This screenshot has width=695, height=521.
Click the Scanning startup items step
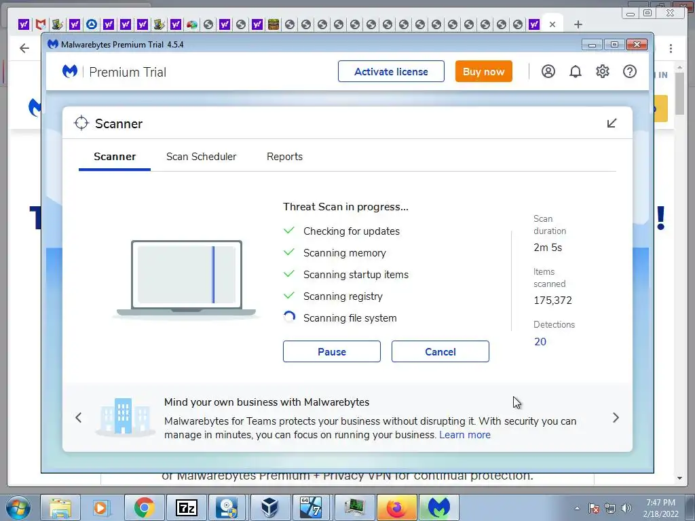356,275
